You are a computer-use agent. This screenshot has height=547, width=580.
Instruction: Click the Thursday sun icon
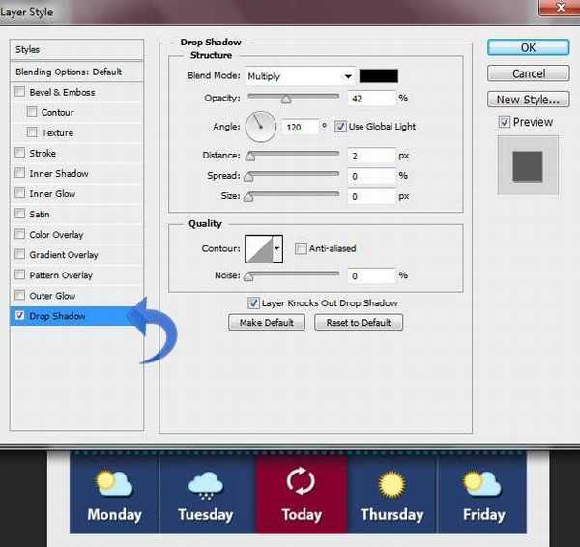coord(391,482)
